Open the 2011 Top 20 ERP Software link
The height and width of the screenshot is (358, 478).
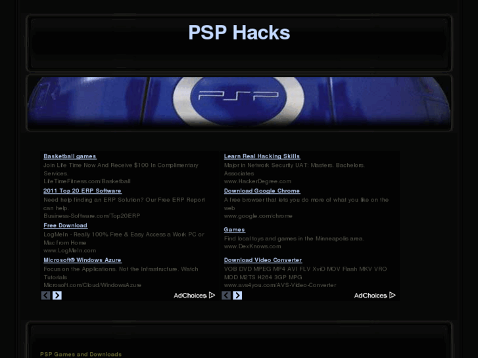[82, 190]
